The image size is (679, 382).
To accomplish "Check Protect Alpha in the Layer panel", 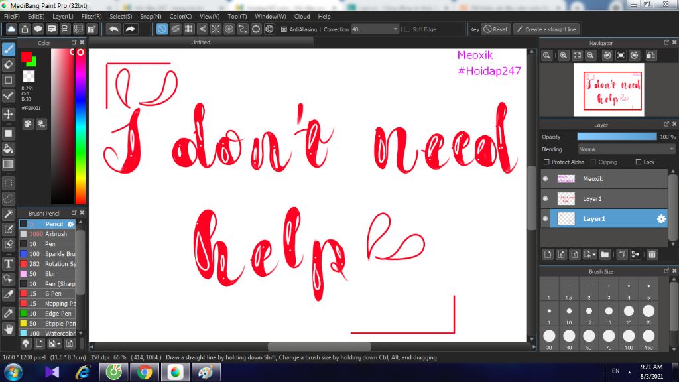I will click(546, 162).
